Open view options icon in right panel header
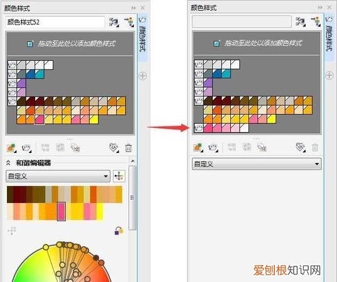The height and width of the screenshot is (282, 337). 301,21
